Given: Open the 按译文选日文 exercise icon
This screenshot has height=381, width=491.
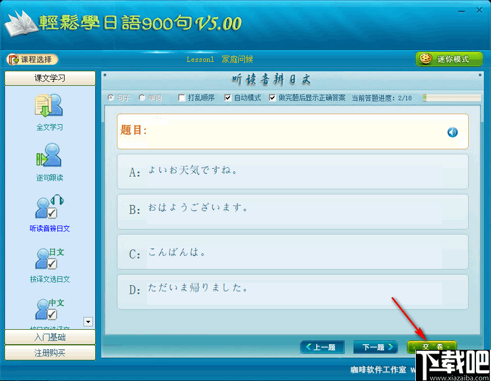Looking at the screenshot, I should pos(49,258).
